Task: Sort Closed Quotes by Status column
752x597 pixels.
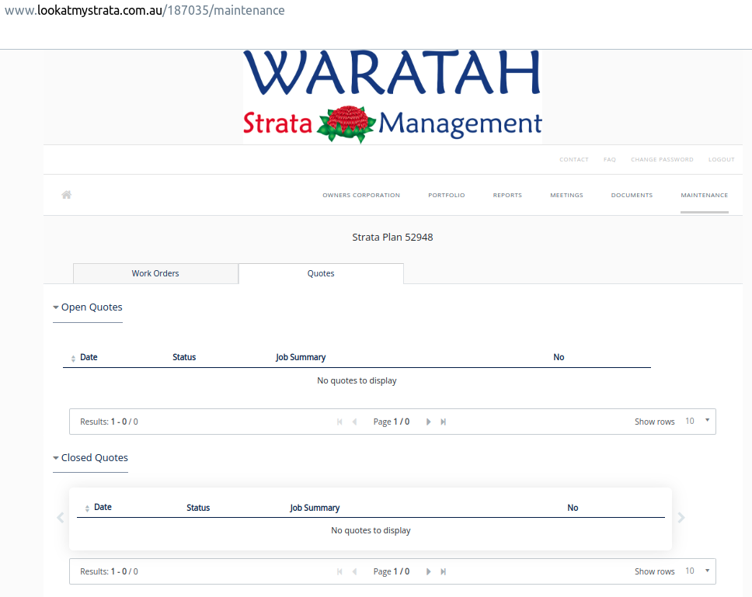Action: tap(198, 508)
